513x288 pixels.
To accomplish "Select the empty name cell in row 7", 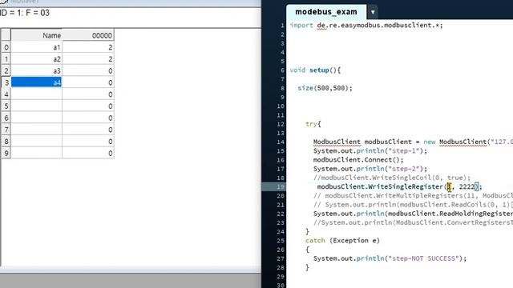I will pyautogui.click(x=36, y=130).
